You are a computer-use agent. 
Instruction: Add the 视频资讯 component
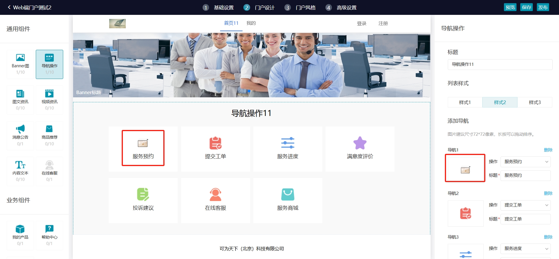49,100
